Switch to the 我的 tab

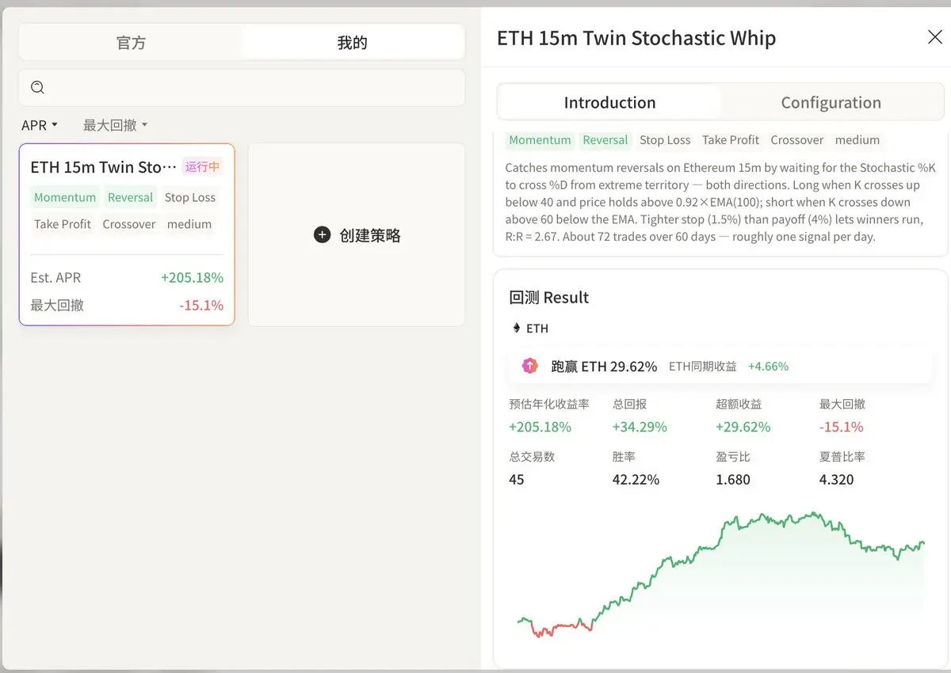(353, 43)
